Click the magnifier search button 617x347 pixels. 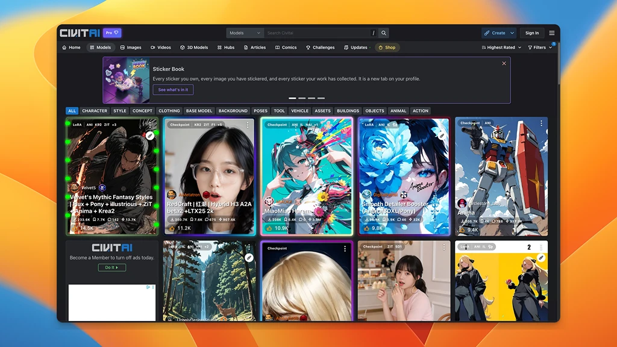coord(384,33)
